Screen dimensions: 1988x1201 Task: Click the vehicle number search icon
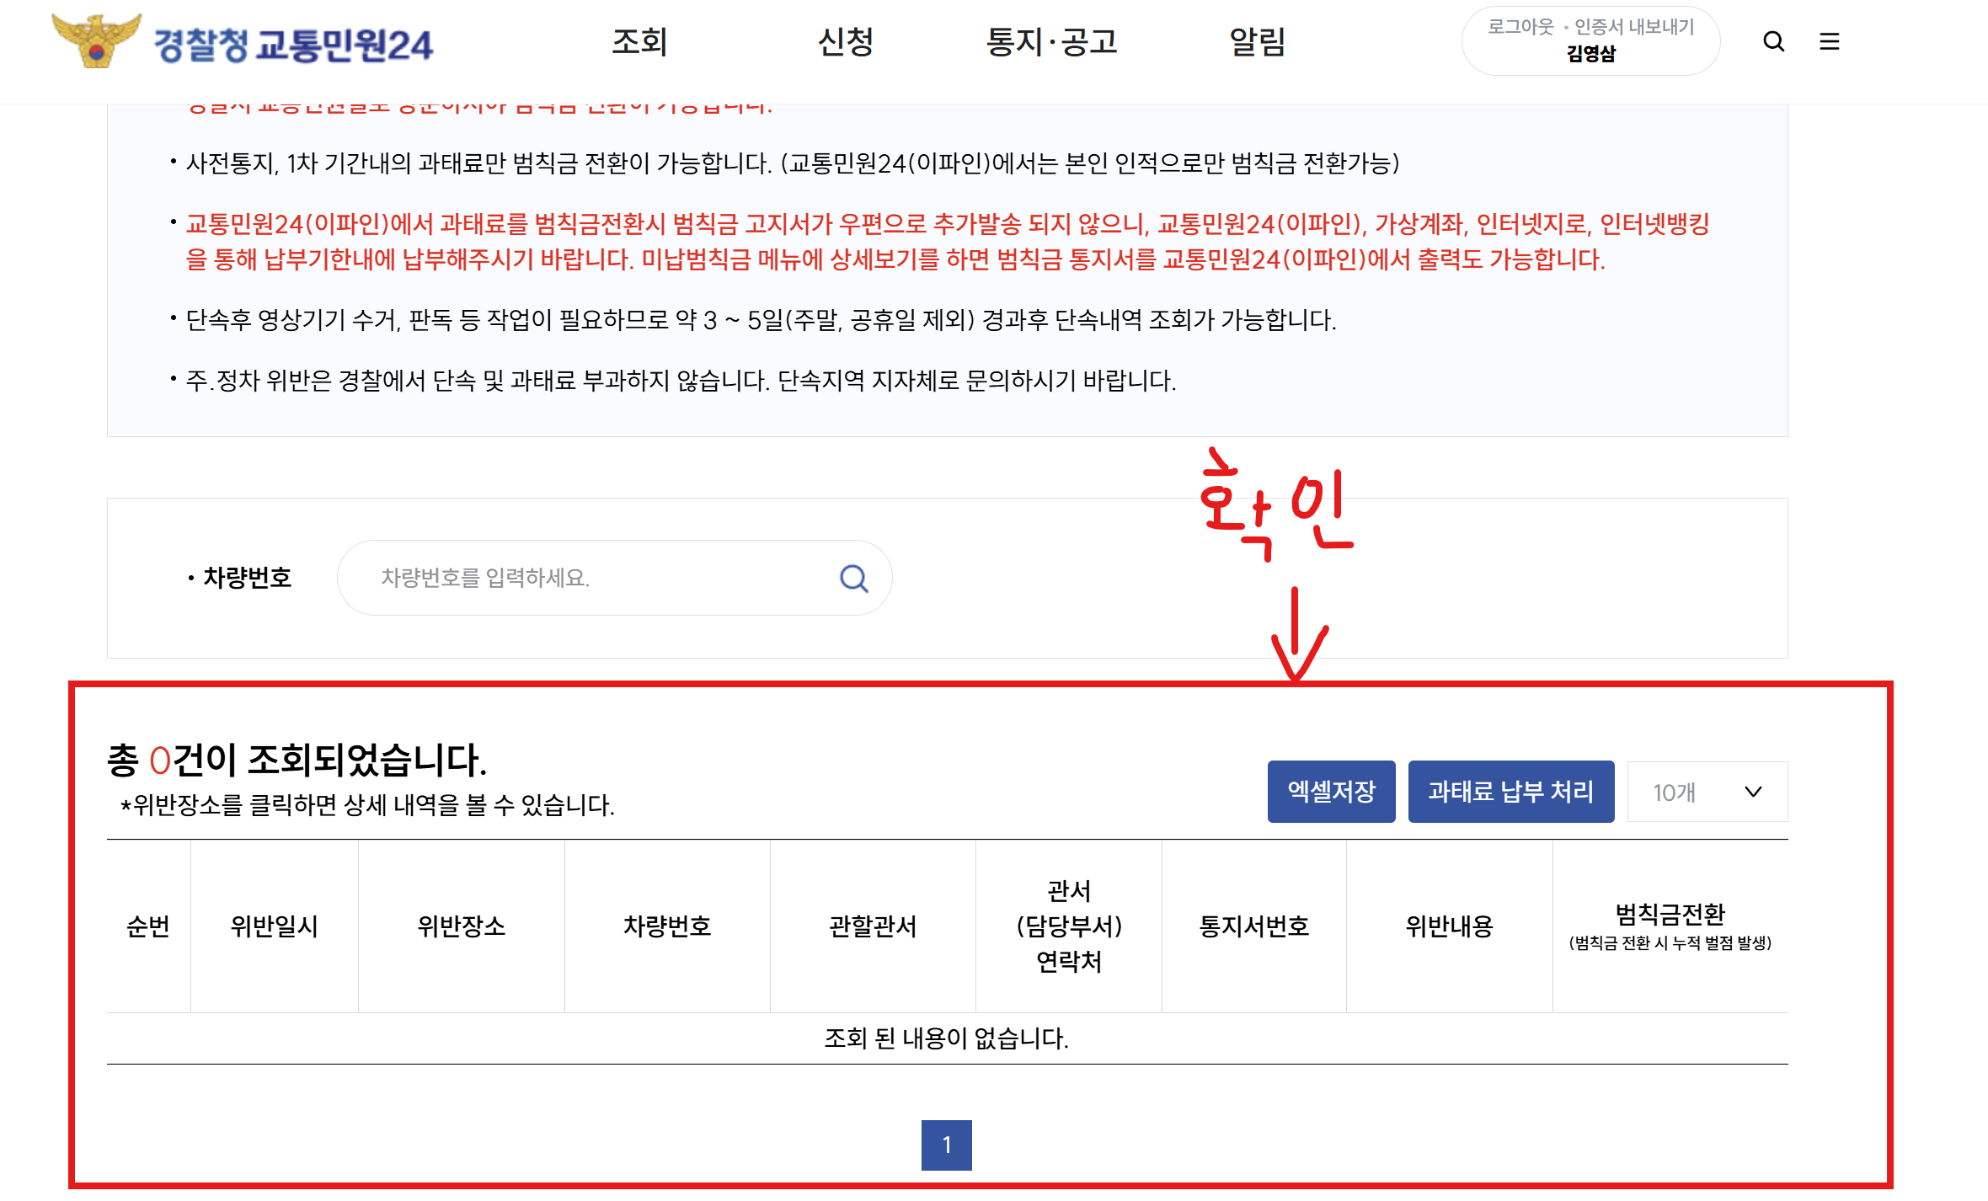[x=853, y=578]
